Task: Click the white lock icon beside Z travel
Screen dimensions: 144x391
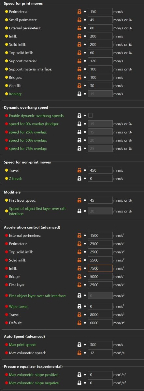Action: 79,178
